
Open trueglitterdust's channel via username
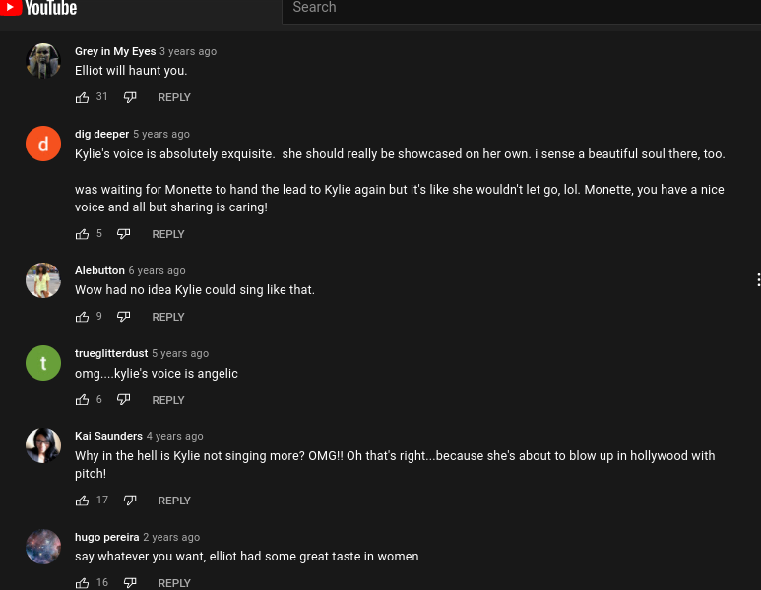pos(111,353)
